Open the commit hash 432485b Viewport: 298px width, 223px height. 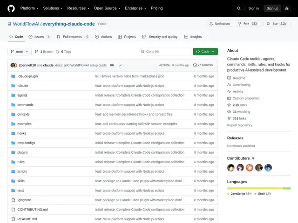pyautogui.click(x=164, y=65)
